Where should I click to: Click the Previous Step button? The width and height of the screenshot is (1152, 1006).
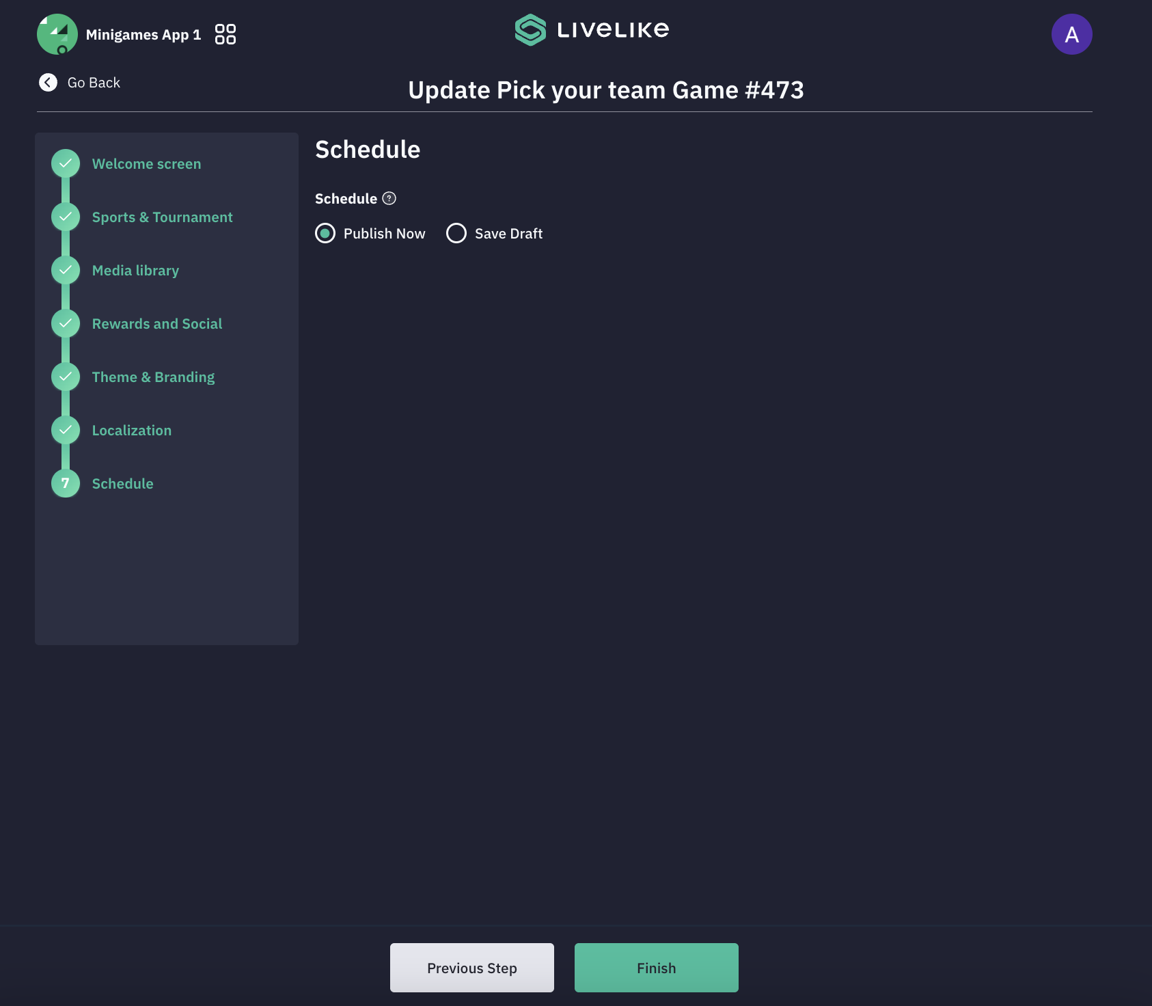472,968
